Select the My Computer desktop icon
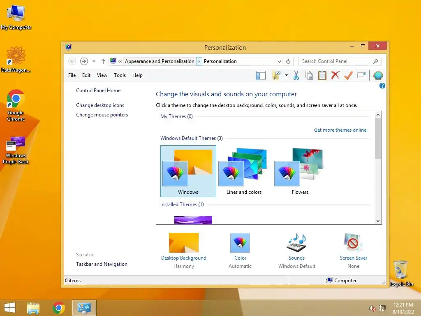The image size is (421, 316). tap(16, 17)
